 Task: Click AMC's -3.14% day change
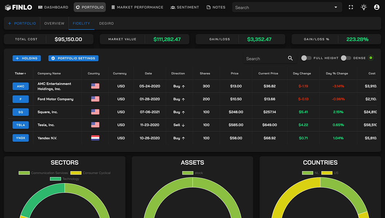(x=338, y=86)
